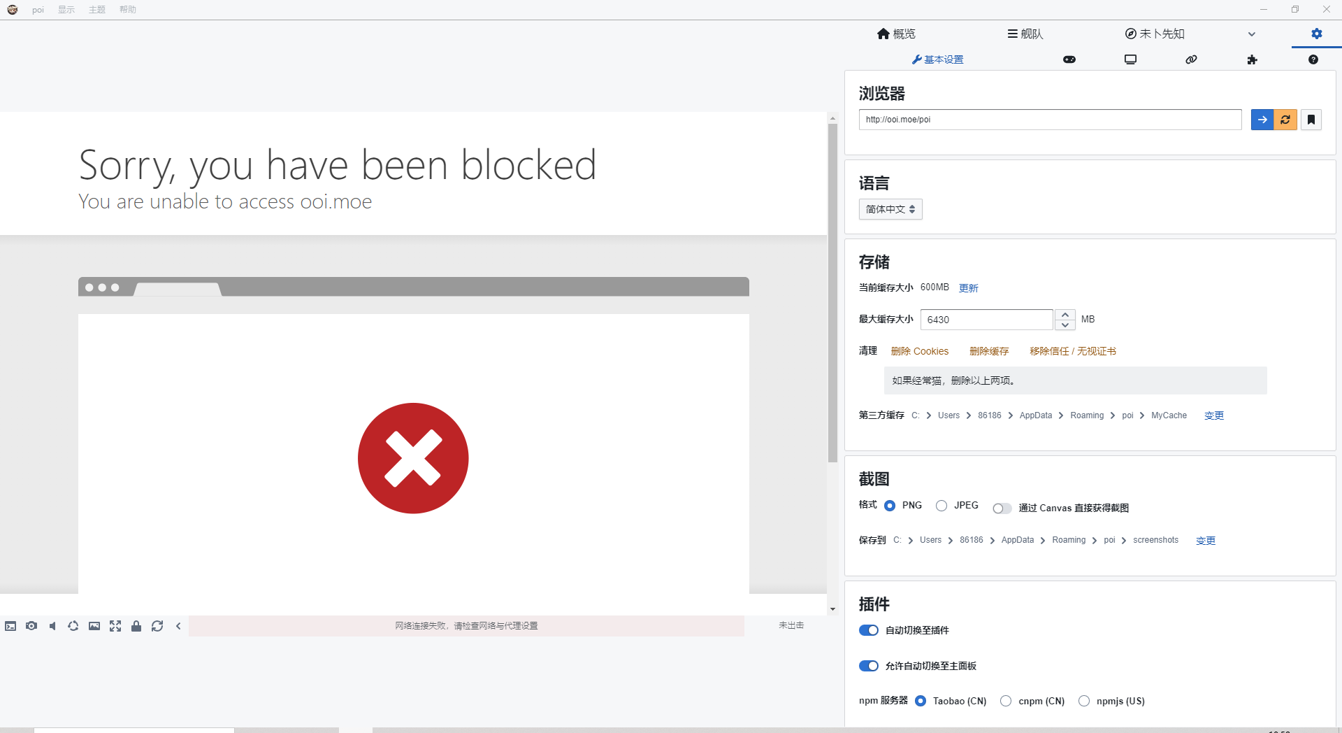This screenshot has width=1342, height=733.
Task: Click the 600MB current cache value
Action: 935,287
